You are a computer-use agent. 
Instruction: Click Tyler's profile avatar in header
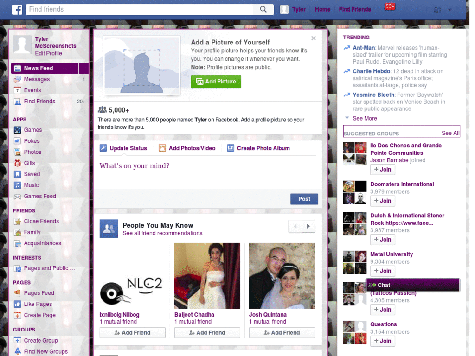coord(284,9)
